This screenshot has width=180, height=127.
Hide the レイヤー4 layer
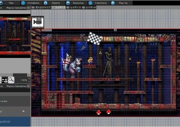click(x=83, y=8)
